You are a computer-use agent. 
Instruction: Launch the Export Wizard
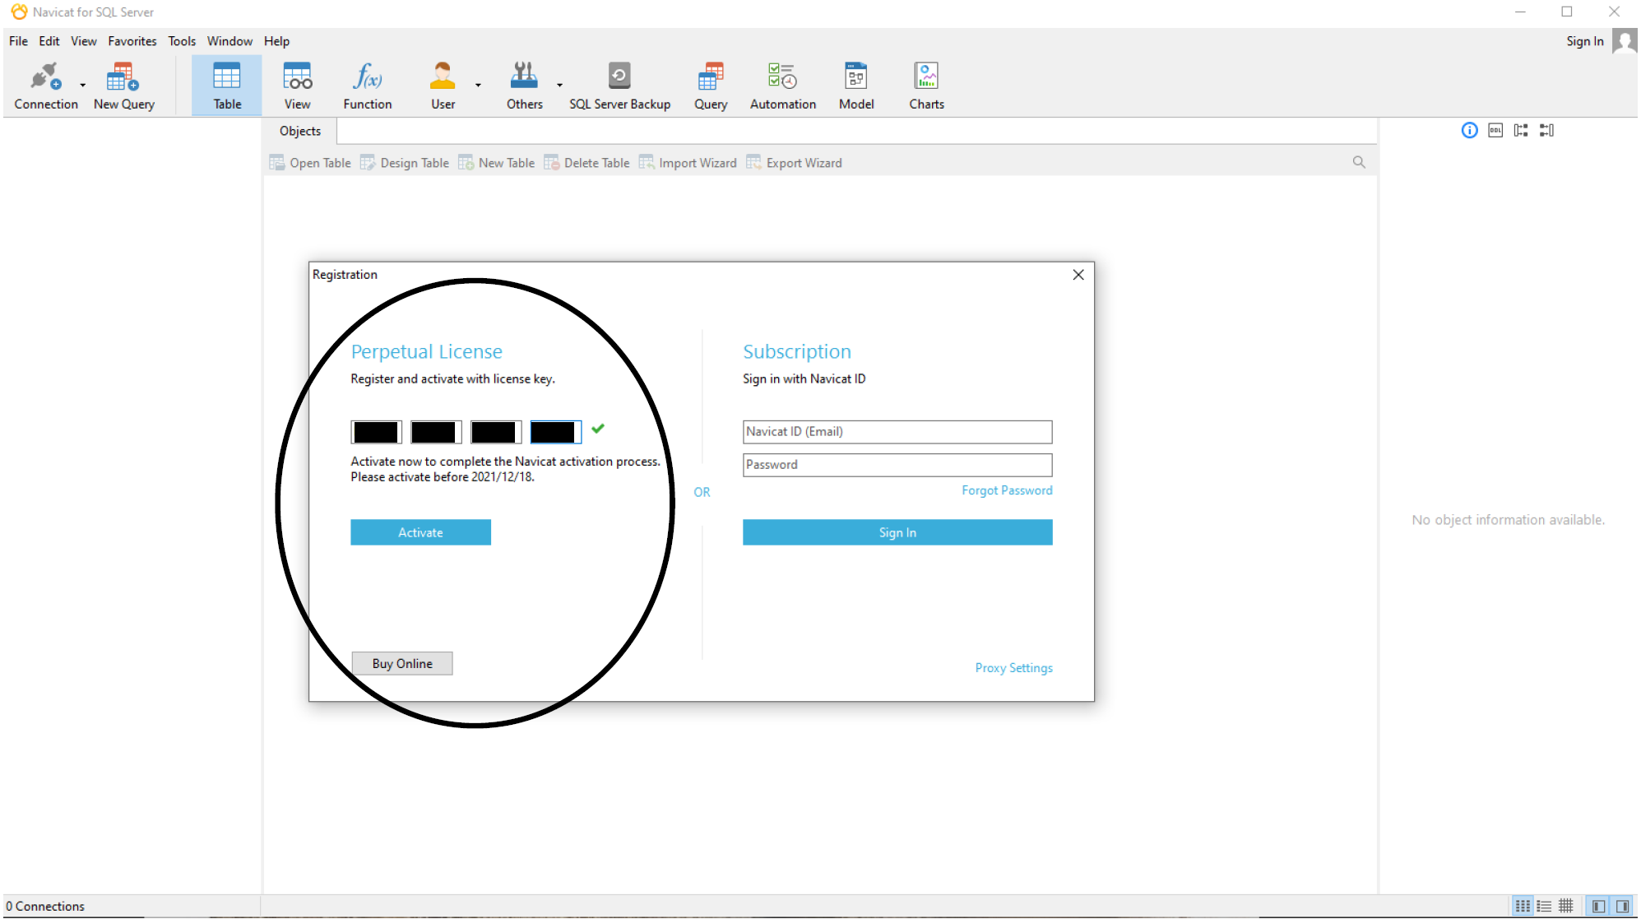click(794, 163)
